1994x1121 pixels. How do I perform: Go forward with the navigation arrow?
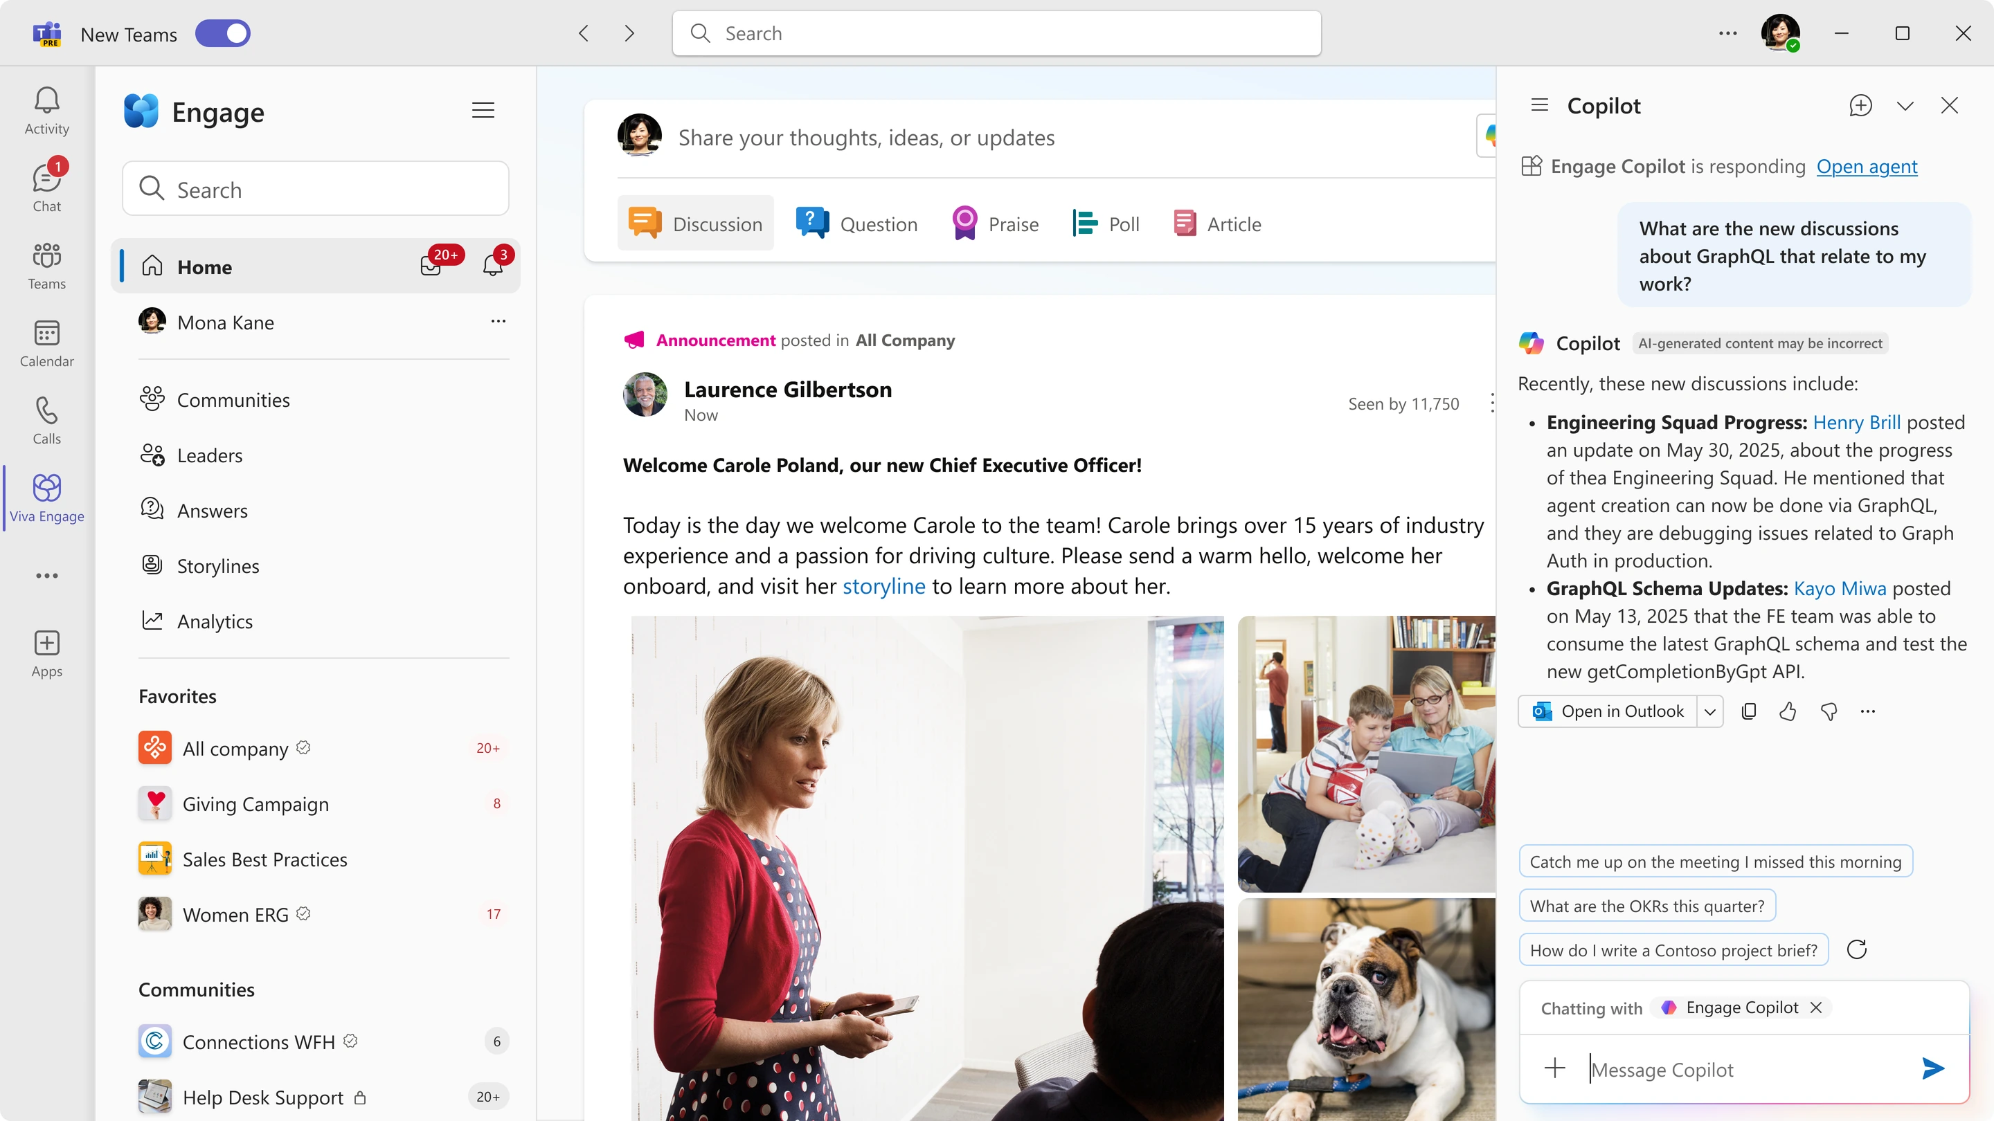coord(629,33)
